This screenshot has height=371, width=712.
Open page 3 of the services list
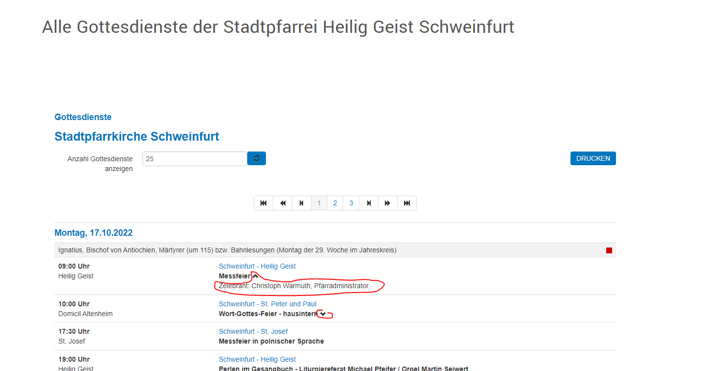click(351, 203)
